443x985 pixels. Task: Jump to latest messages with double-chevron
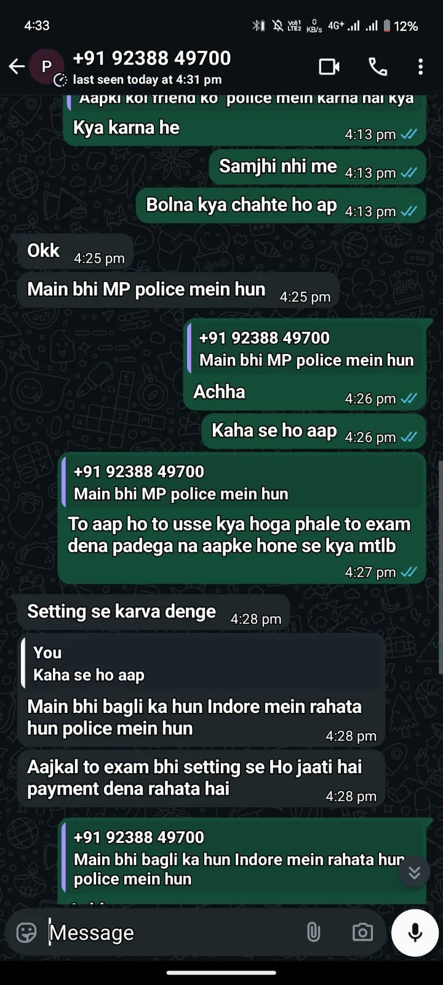tap(415, 872)
